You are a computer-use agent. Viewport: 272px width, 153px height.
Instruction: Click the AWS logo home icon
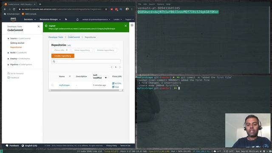pyautogui.click(x=13, y=19)
